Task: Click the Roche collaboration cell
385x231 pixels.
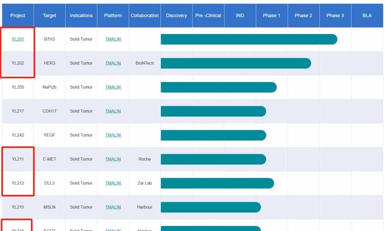Action: point(145,159)
